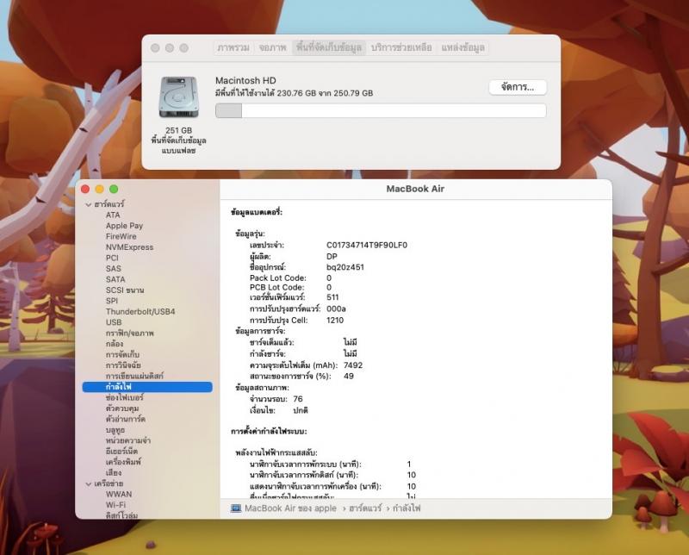Switch to the จอภาพ tab
The image size is (689, 555).
point(272,47)
